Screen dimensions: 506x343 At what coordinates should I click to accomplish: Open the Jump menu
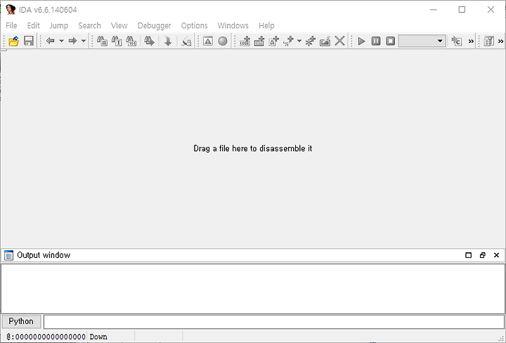click(x=59, y=25)
